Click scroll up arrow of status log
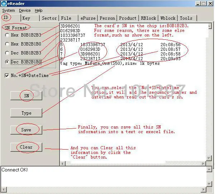Image resolution: width=215 pixels, height=194 pixels. click(209, 169)
